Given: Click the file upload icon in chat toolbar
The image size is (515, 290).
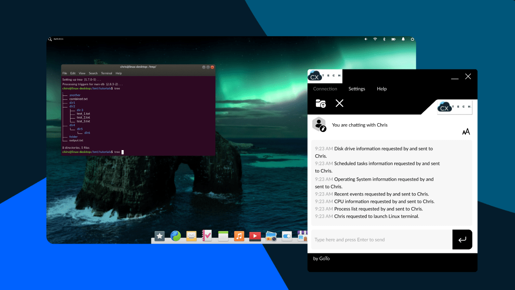Looking at the screenshot, I should coord(320,103).
